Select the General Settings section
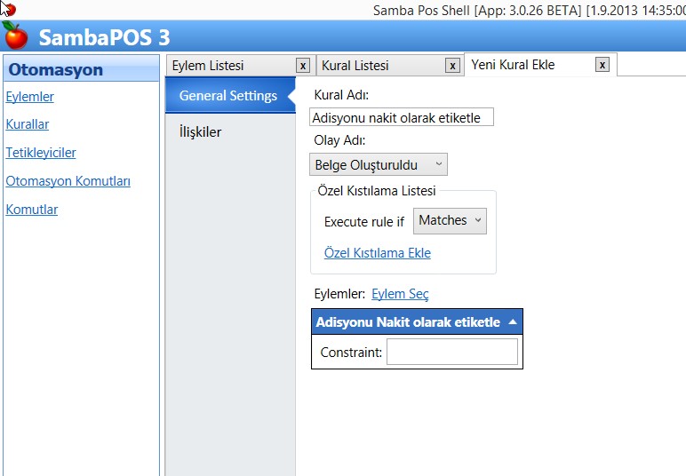 click(228, 96)
